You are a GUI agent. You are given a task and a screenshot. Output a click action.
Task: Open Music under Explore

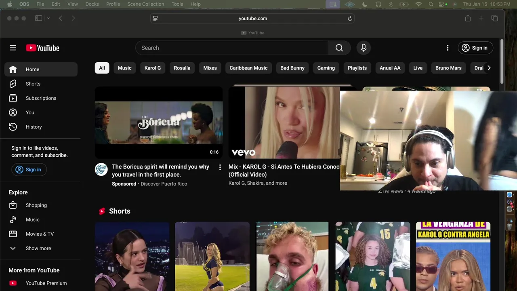[41, 219]
